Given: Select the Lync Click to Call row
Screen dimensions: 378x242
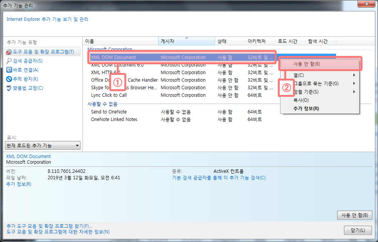Looking at the screenshot, I should coord(182,95).
